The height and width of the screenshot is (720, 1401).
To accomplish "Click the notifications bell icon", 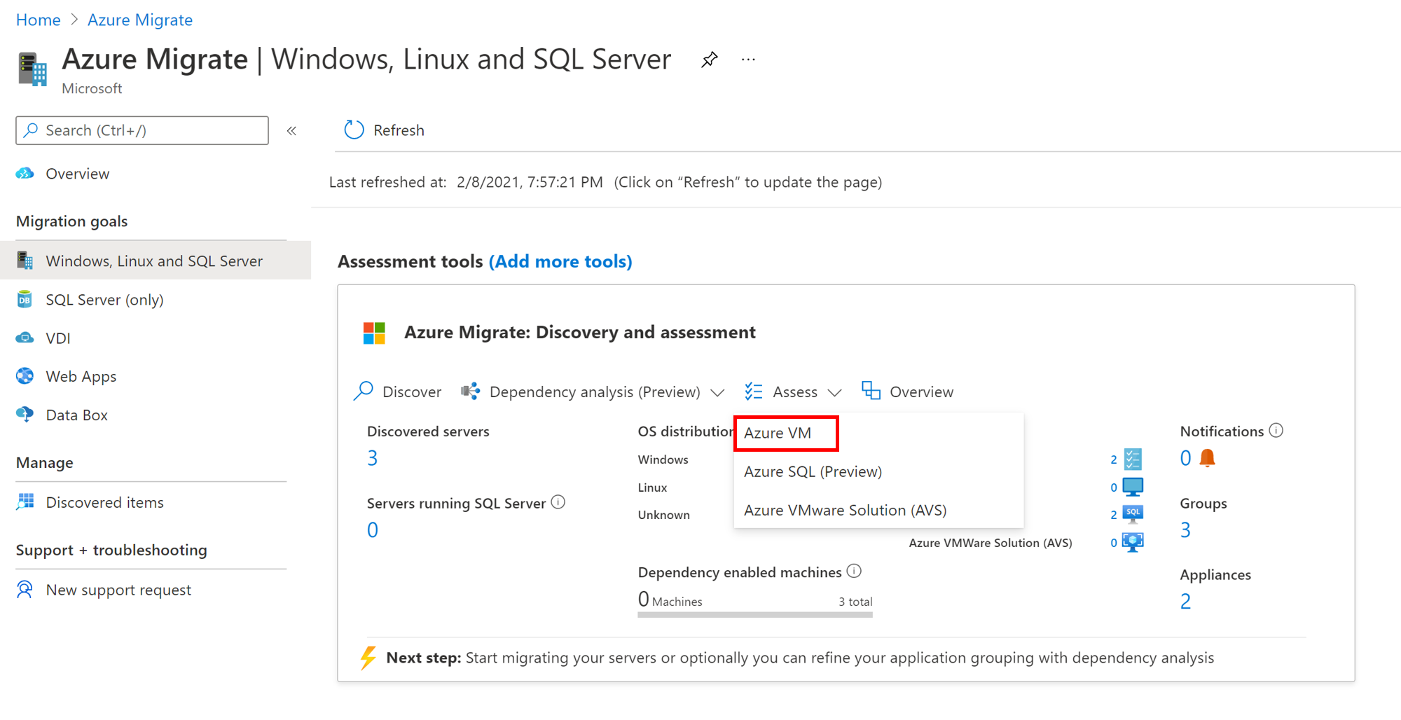I will pos(1207,458).
